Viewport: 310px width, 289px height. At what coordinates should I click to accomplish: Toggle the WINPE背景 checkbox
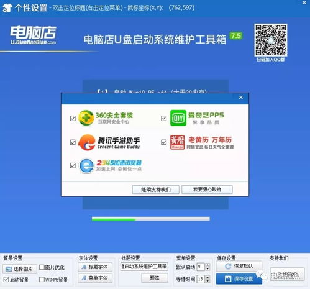point(42,279)
